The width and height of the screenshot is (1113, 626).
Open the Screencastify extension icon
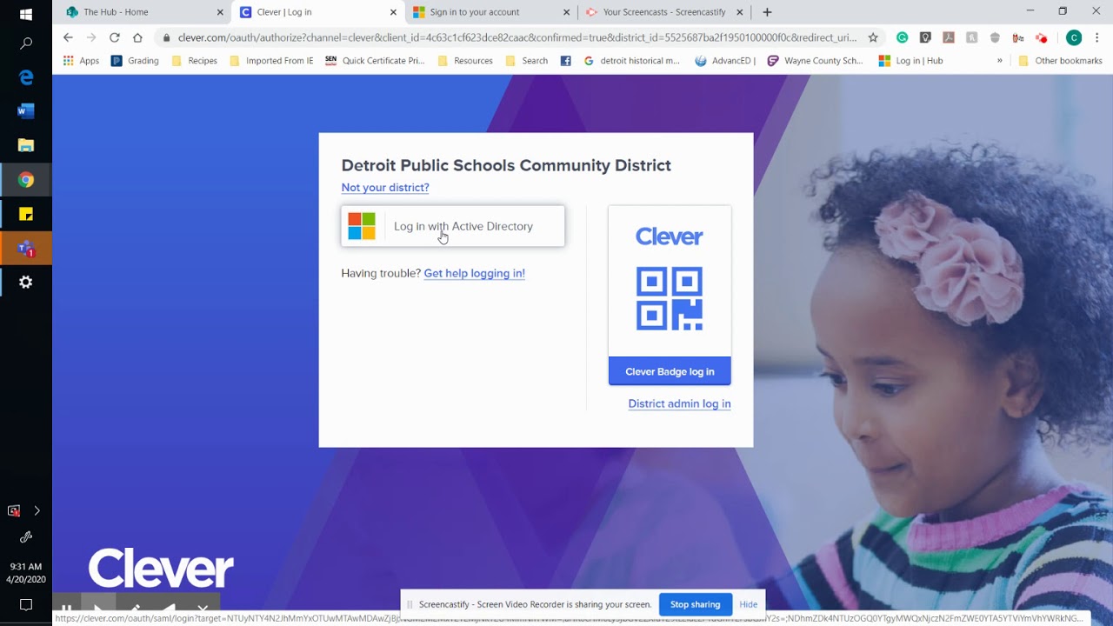click(1041, 37)
